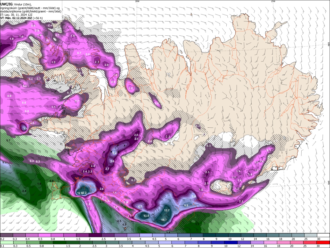
Task: Click the 0.6 value in the small purple patch
Action: pos(157,103)
